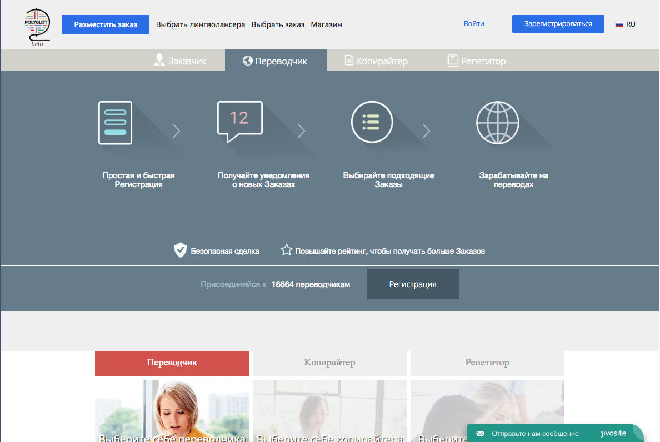Open the RU language selector
Viewport: 660px width, 442px height.
click(x=626, y=24)
